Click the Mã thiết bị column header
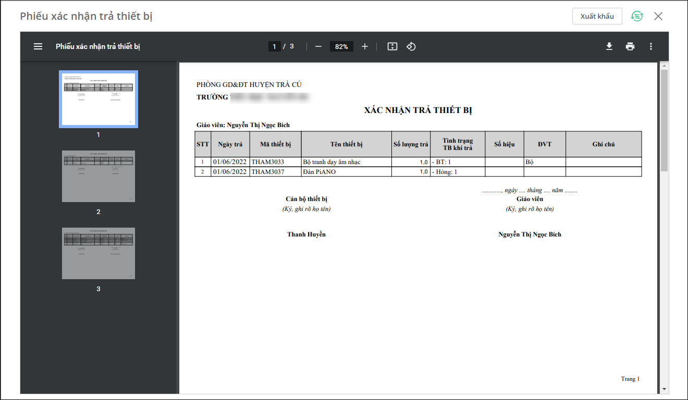The image size is (688, 400). click(x=275, y=144)
